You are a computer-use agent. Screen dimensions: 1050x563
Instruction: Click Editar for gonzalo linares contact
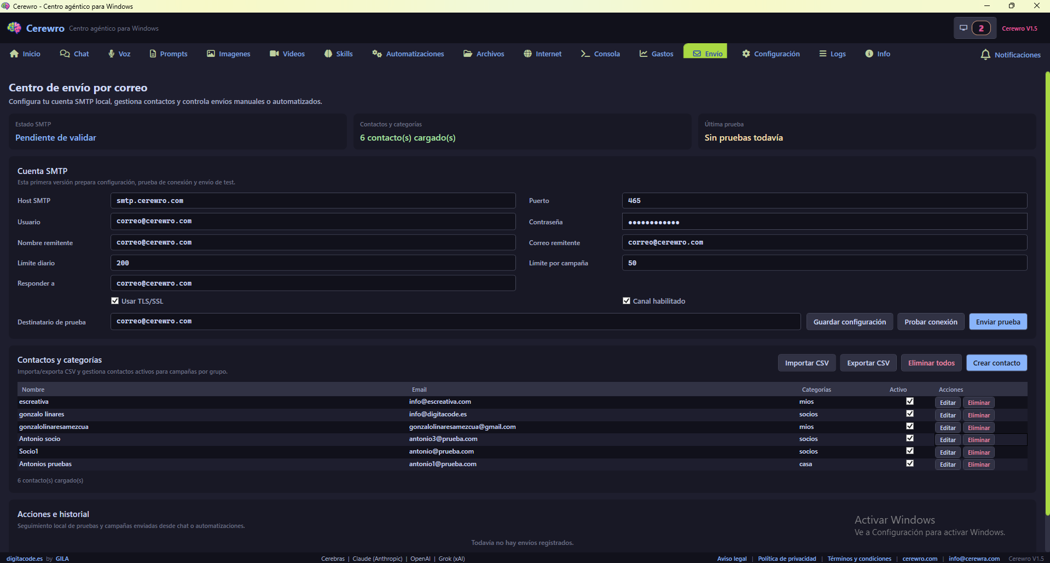coord(948,415)
